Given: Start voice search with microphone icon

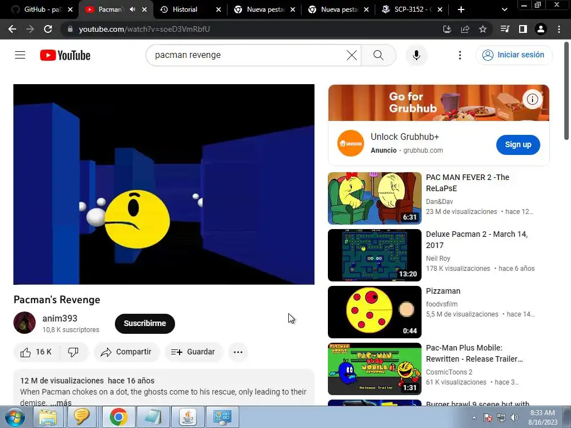Looking at the screenshot, I should click(x=416, y=55).
